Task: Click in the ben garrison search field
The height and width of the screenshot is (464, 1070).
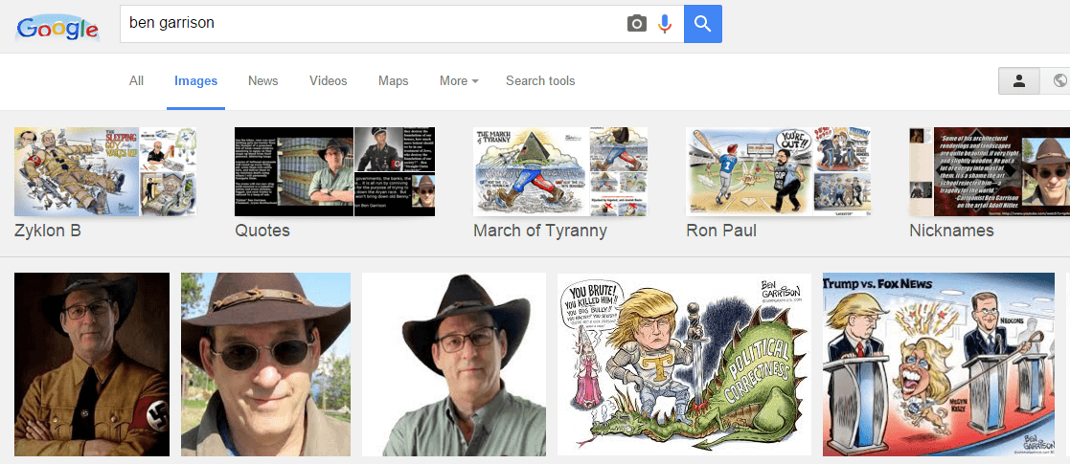Action: click(x=372, y=24)
